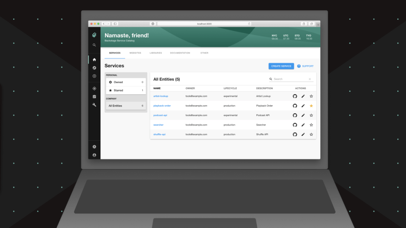406x228 pixels.
Task: Sort by the Lifecycle column header
Action: click(x=230, y=88)
